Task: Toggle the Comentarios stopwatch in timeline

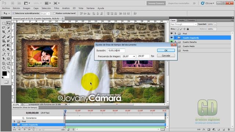Action: click(23, 118)
